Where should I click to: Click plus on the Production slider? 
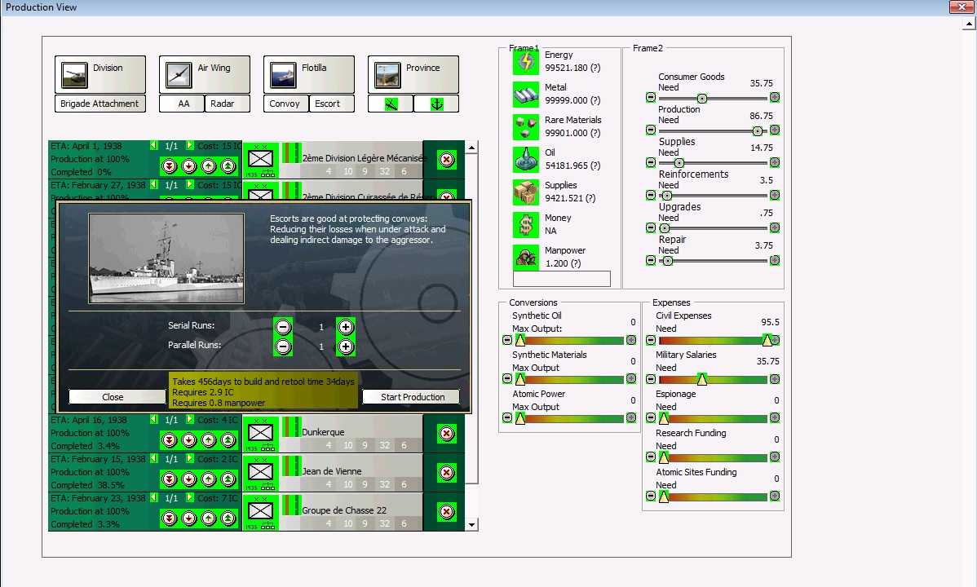[x=774, y=130]
